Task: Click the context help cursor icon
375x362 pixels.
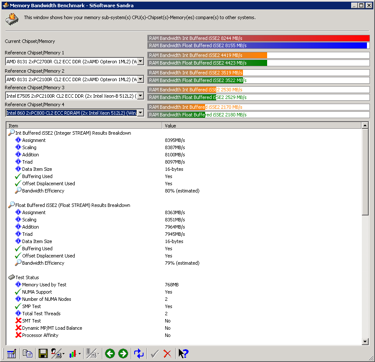Action: click(183, 354)
